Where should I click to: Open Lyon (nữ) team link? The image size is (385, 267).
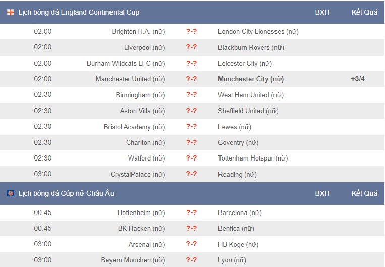tap(232, 260)
